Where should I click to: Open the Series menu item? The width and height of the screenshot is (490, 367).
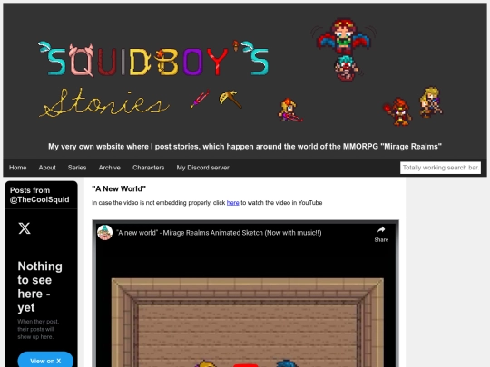tap(77, 168)
